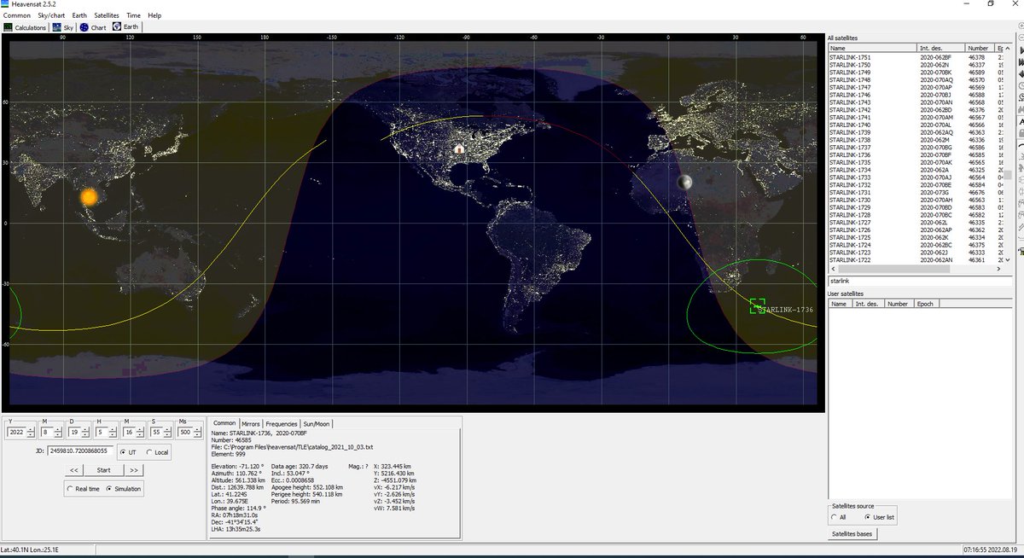
Task: Click the Start simulation button
Action: pyautogui.click(x=103, y=470)
